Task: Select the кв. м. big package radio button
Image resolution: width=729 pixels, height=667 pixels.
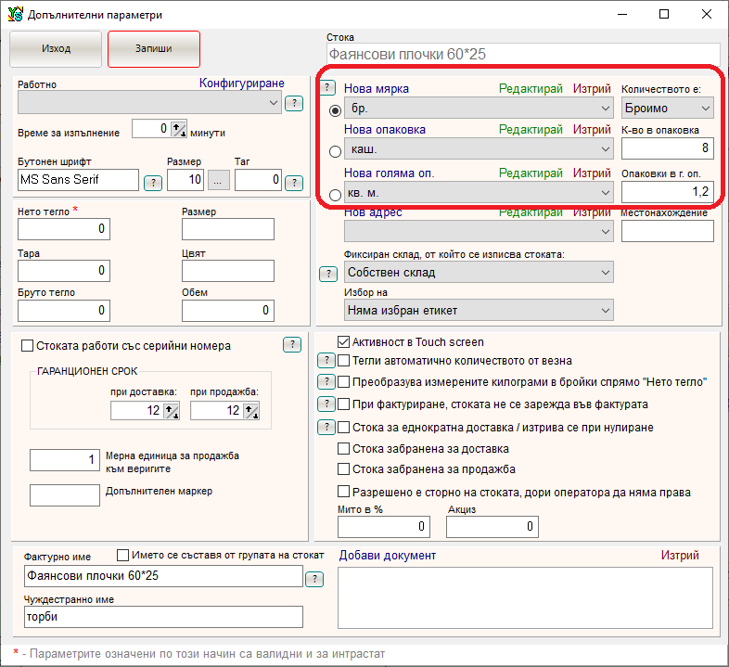Action: tap(335, 195)
